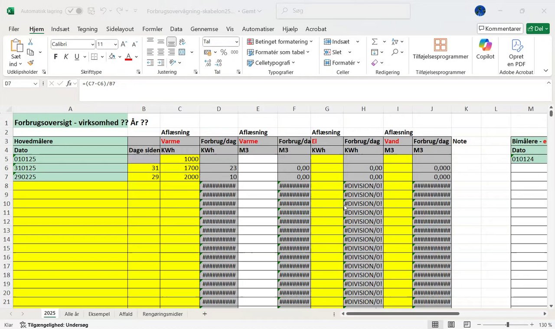Switch to page layout view

[451, 325]
